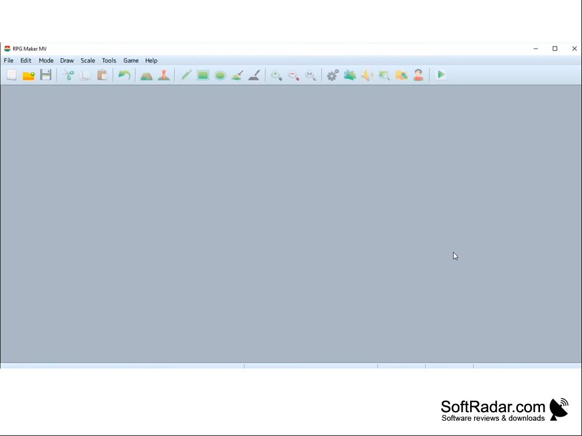
Task: Open the Edit menu
Action: tap(26, 61)
